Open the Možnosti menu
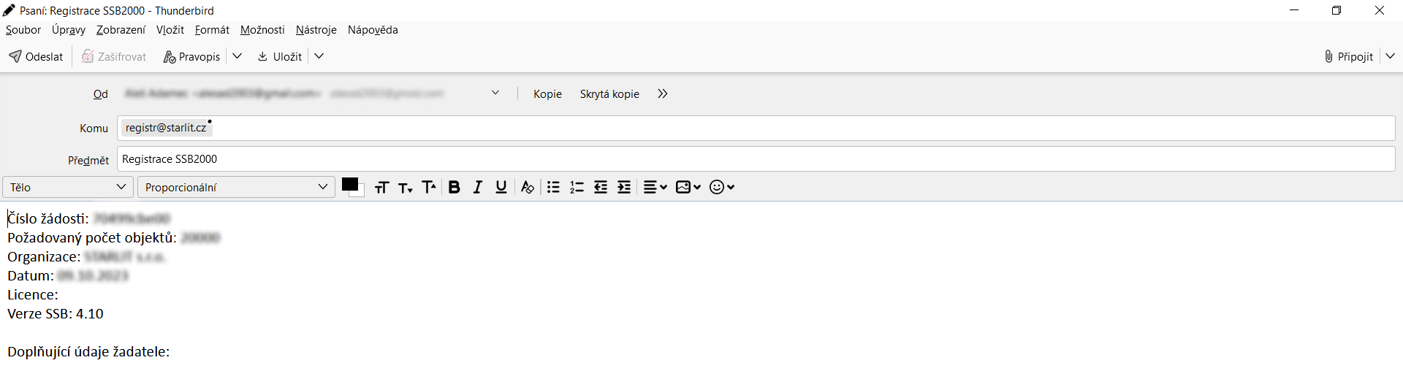The height and width of the screenshot is (371, 1403). pyautogui.click(x=262, y=30)
